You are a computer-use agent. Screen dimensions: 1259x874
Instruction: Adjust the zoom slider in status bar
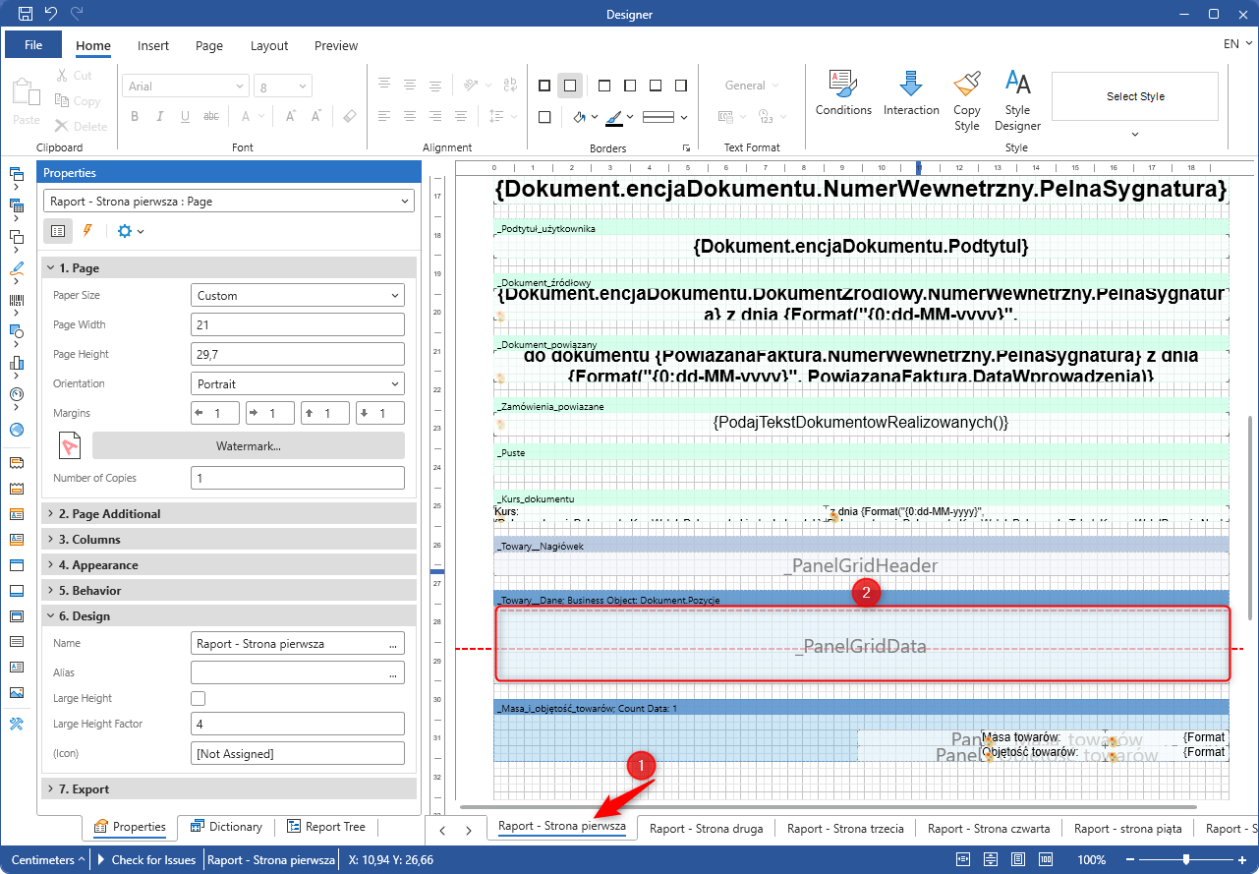(x=1186, y=860)
